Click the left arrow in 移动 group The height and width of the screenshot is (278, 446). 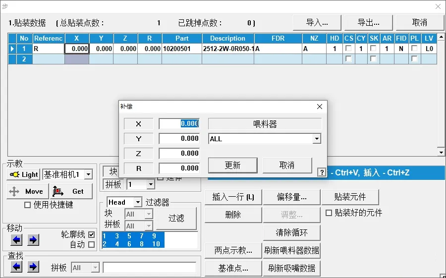pos(17,240)
